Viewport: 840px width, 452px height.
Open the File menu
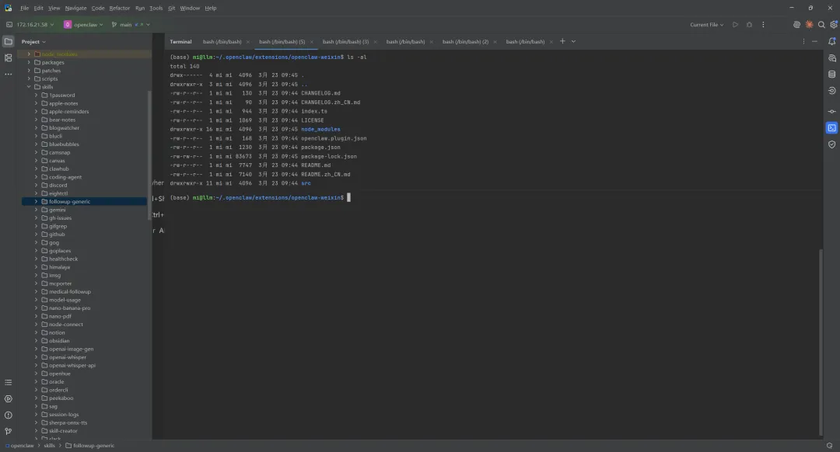(25, 8)
